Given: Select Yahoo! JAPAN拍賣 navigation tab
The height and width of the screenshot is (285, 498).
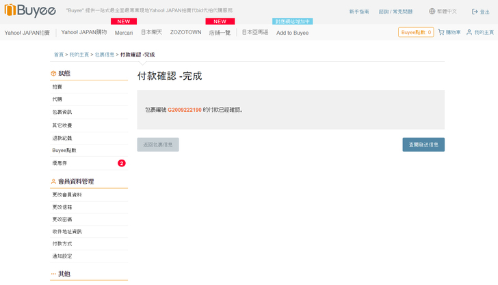Looking at the screenshot, I should pyautogui.click(x=27, y=33).
